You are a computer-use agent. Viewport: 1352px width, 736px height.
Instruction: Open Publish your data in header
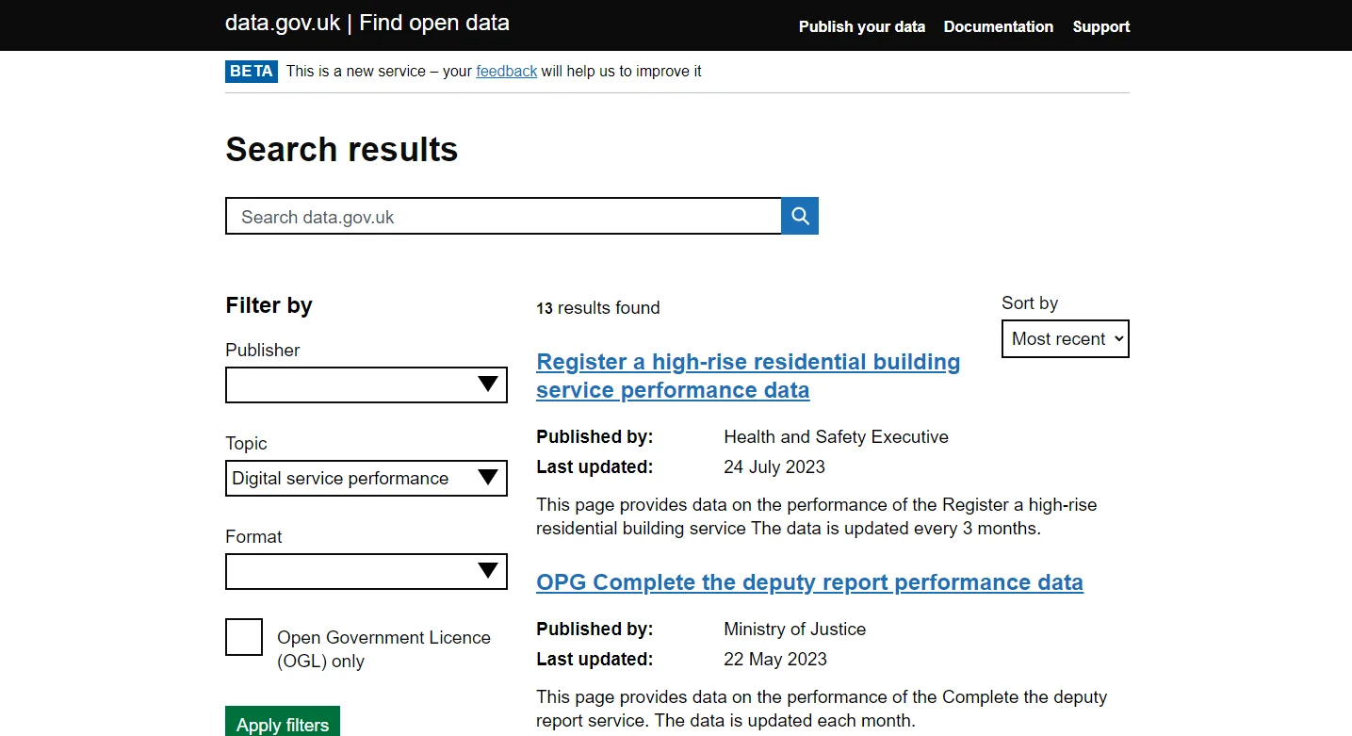(x=862, y=26)
